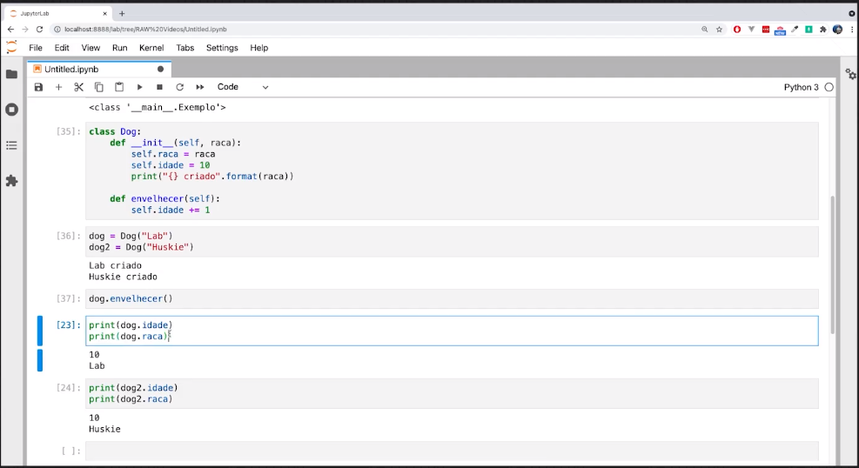Click the Python 3 kernel name button
The width and height of the screenshot is (859, 468).
(x=801, y=87)
